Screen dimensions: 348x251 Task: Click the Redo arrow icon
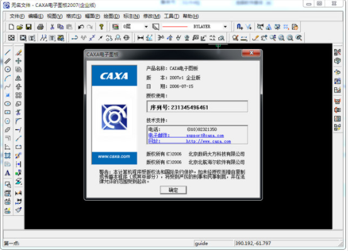pos(89,27)
